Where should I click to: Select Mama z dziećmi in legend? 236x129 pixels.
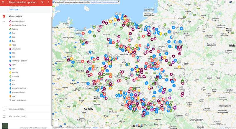(18, 21)
